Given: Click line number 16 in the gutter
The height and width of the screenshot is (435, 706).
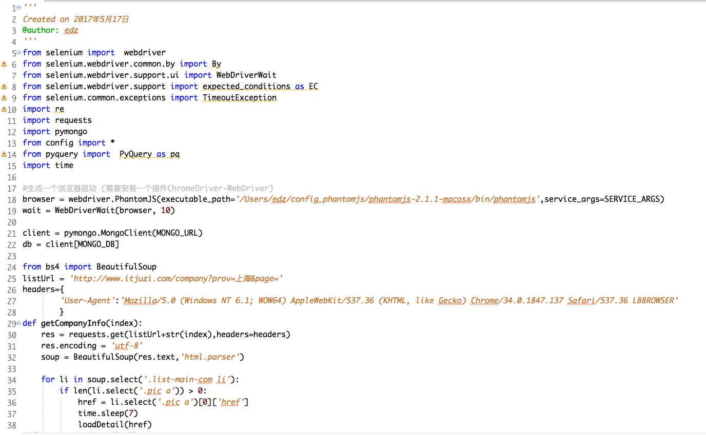Looking at the screenshot, I should (x=12, y=177).
